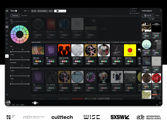The width and height of the screenshot is (167, 126).
Task: Open the share-nodes icon in the sidebar
Action: (7, 31)
